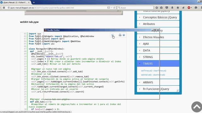Expand the Conceptos Básicos jQuery section
The image size is (202, 113).
(x=158, y=17)
